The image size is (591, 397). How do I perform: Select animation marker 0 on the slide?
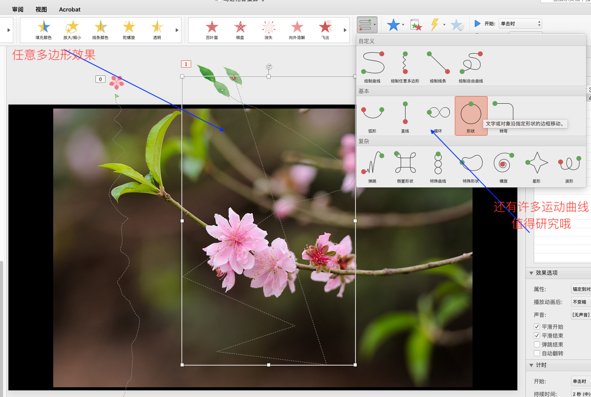pos(100,79)
